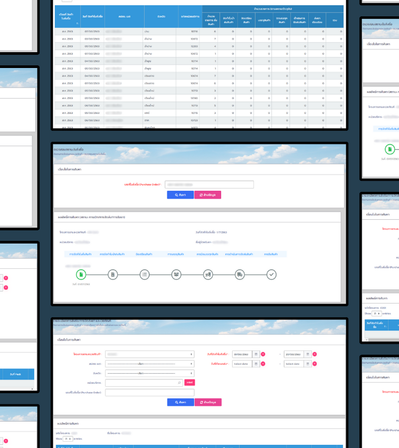Click second Select date input field
The width and height of the screenshot is (399, 448).
click(294, 364)
